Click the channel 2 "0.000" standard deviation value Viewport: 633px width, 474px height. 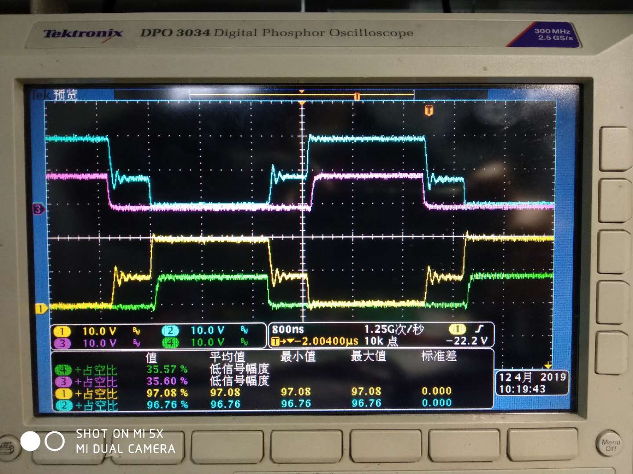coord(437,402)
